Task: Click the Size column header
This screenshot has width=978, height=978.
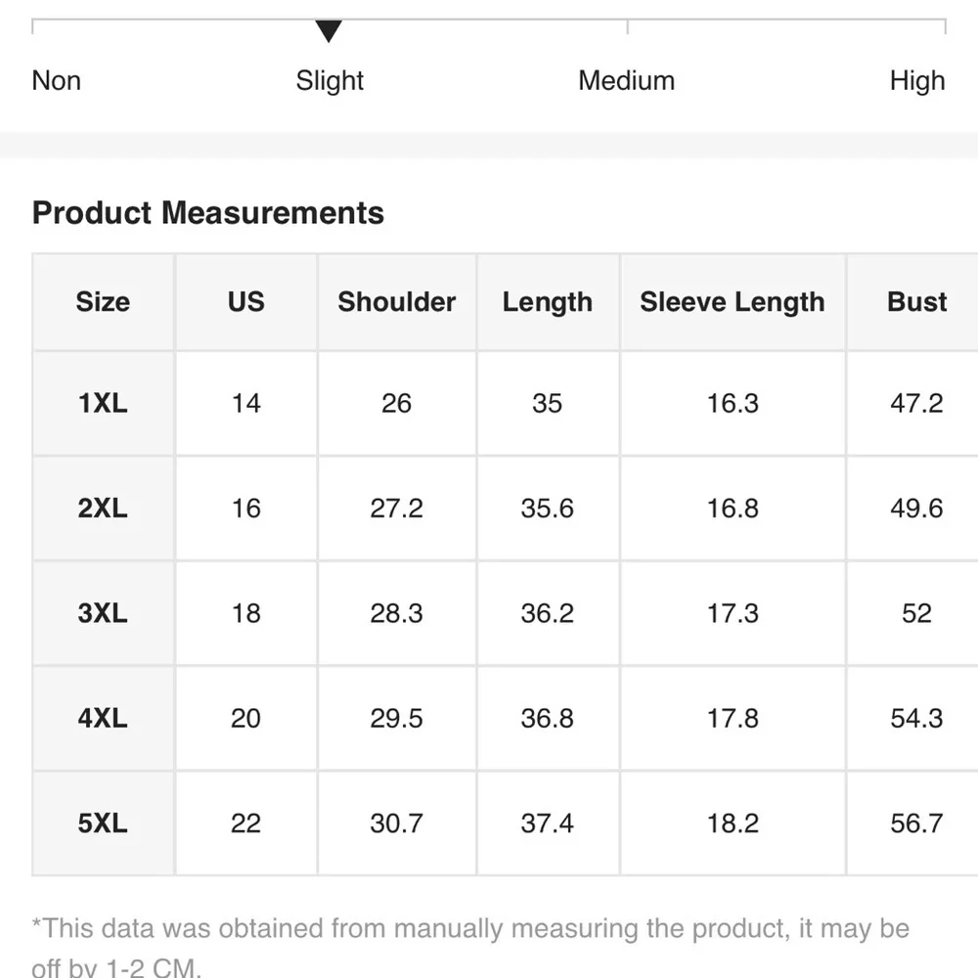Action: tap(103, 302)
